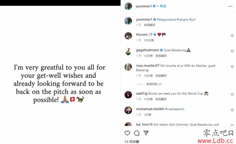Share post using the paper plane icon

[146, 133]
